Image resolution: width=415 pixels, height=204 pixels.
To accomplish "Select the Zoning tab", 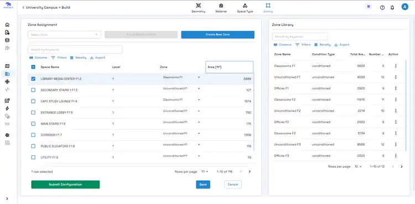I will click(x=268, y=8).
